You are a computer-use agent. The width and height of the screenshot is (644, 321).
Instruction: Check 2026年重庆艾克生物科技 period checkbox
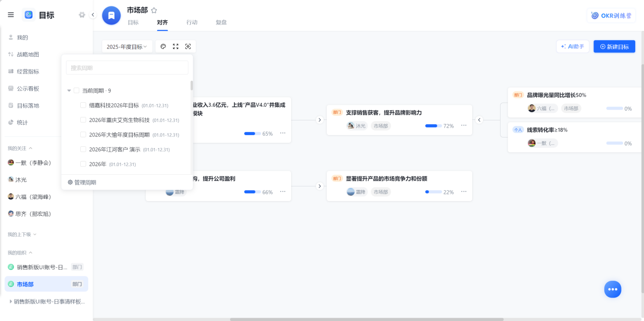click(83, 120)
